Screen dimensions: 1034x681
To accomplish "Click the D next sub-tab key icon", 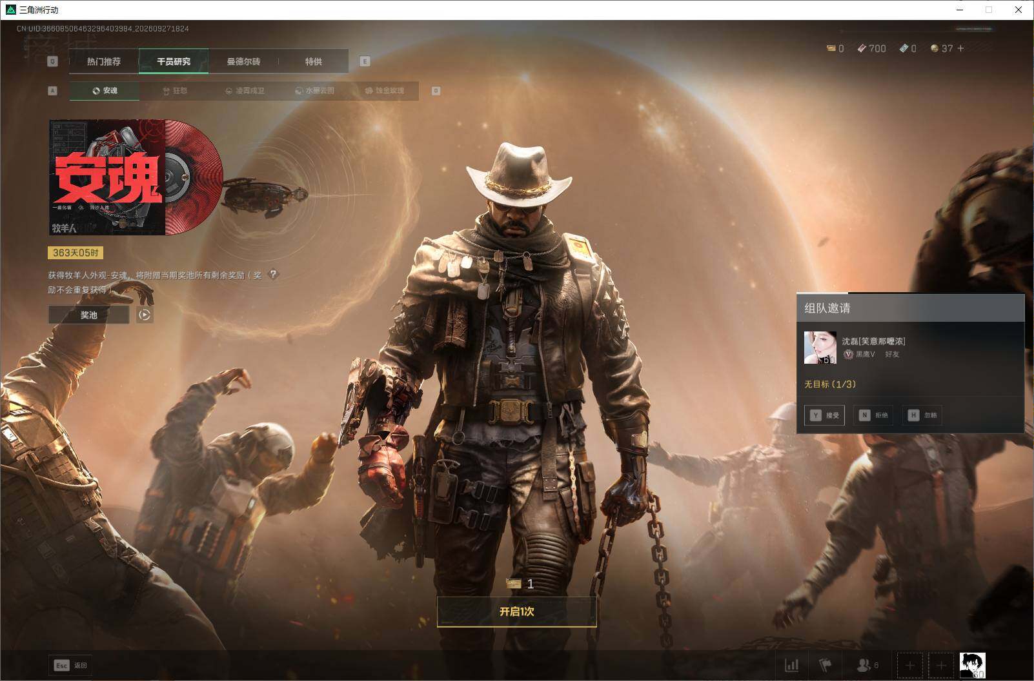I will click(x=436, y=91).
